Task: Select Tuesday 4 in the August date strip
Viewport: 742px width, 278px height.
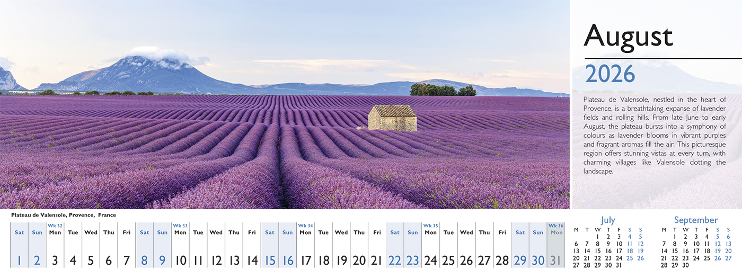Action: [x=73, y=245]
